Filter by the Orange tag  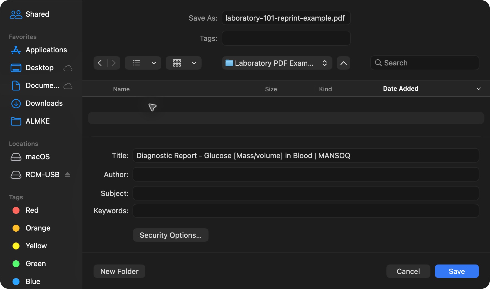(31, 228)
